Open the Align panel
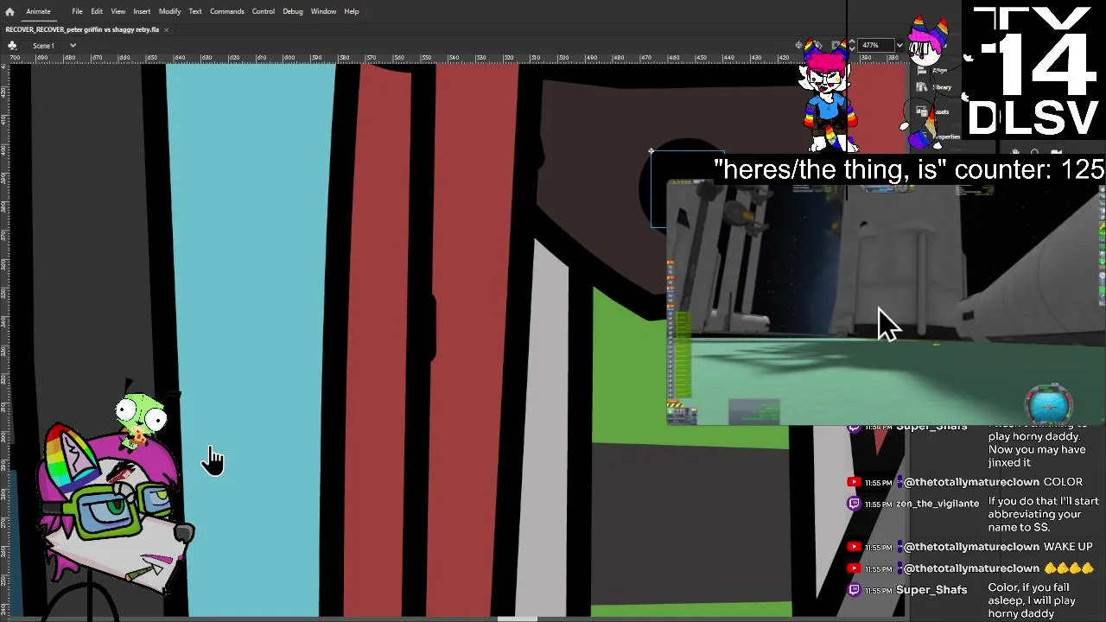Image resolution: width=1106 pixels, height=622 pixels. pyautogui.click(x=939, y=71)
